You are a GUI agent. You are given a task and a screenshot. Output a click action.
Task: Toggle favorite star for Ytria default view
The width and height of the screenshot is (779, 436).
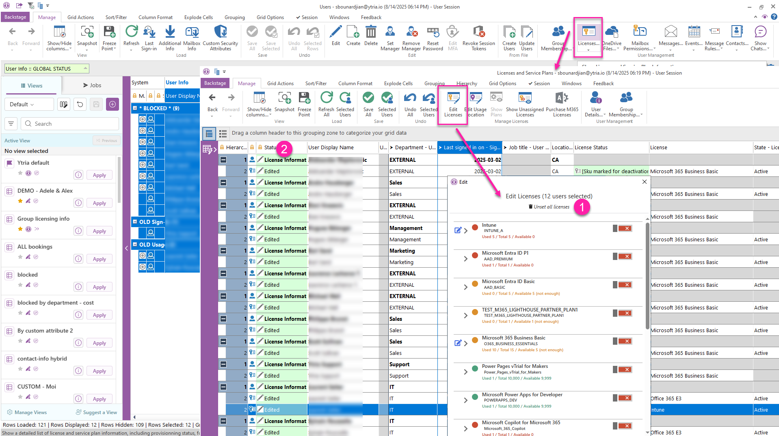tap(20, 173)
